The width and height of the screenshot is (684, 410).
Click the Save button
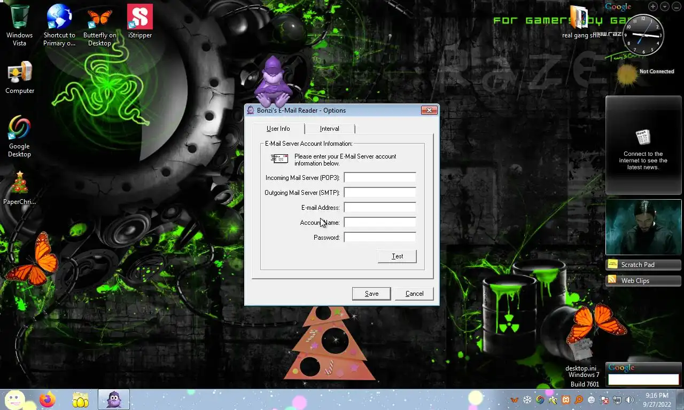[x=371, y=294]
